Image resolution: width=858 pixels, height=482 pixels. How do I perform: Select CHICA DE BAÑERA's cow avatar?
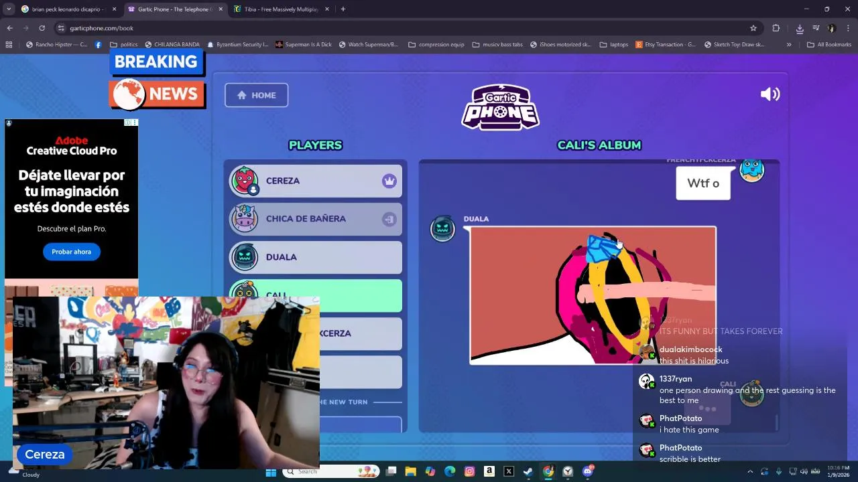(244, 219)
